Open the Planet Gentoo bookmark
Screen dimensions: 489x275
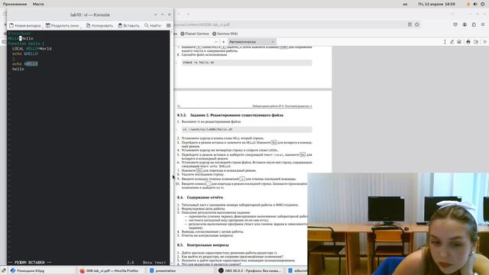click(x=195, y=34)
